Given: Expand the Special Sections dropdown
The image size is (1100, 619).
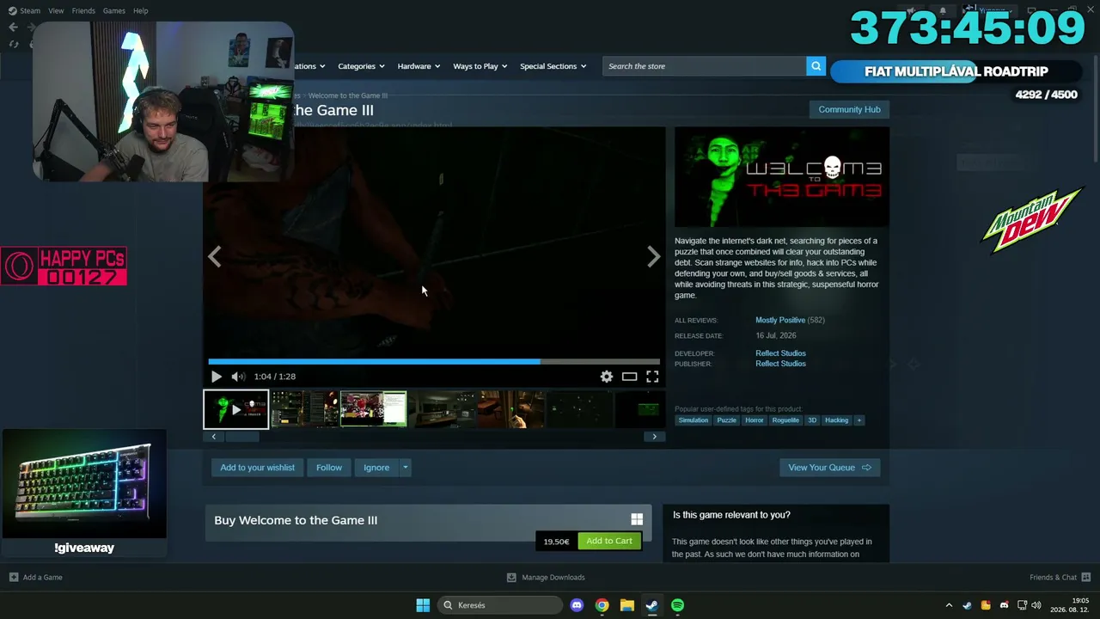Looking at the screenshot, I should 553,66.
